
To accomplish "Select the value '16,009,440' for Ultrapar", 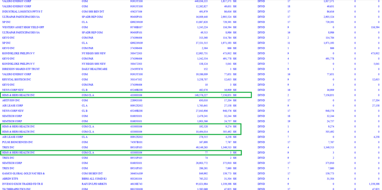I will 201,17.
